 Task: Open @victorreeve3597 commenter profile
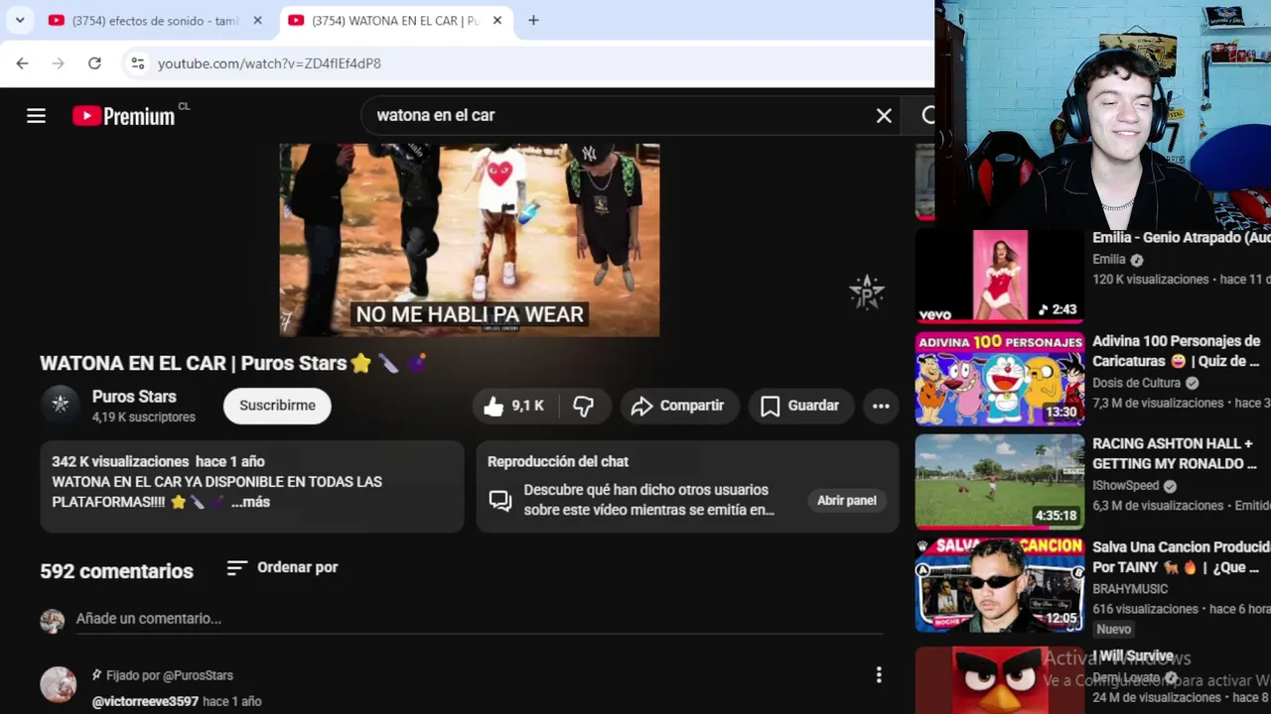tap(145, 701)
